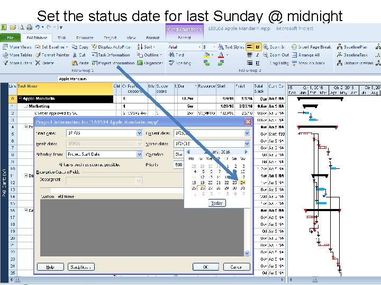Screen dimensions: 381x285
Task: Click OK in the Project Information dialog
Action: click(x=205, y=267)
